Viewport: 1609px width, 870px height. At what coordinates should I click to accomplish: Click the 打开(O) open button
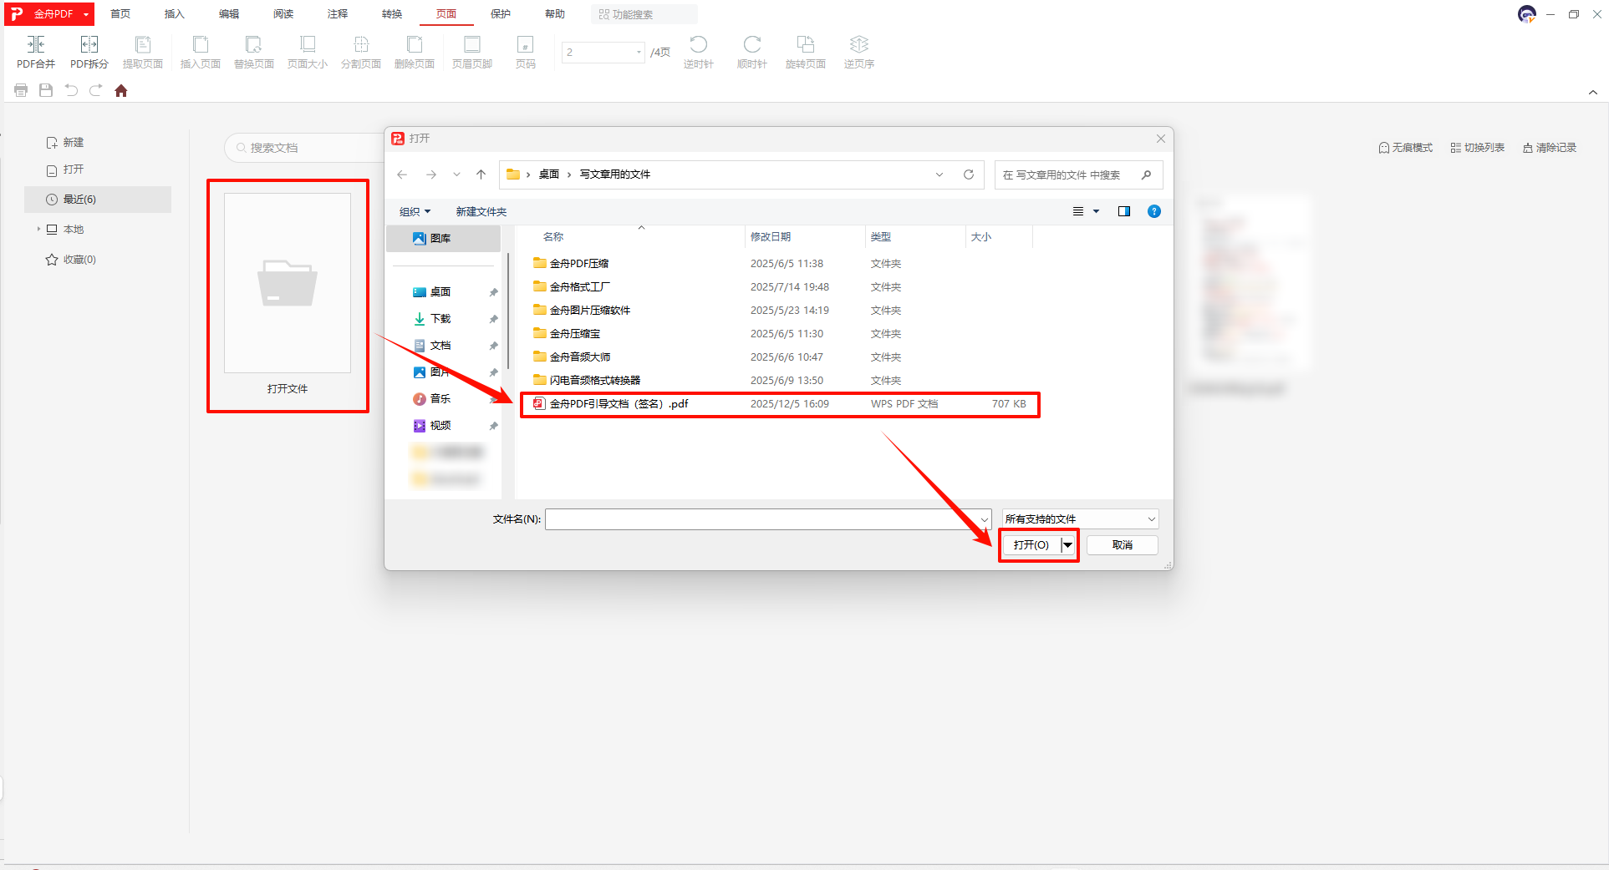pos(1031,545)
